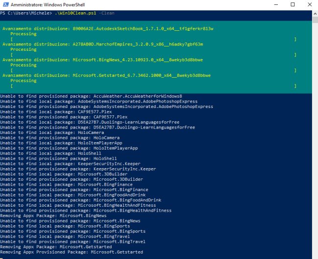Click local package CAF9E577.Plex line

coord(56,112)
